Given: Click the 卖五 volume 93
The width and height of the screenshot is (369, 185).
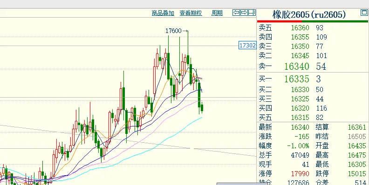Looking at the screenshot, I should [x=320, y=28].
